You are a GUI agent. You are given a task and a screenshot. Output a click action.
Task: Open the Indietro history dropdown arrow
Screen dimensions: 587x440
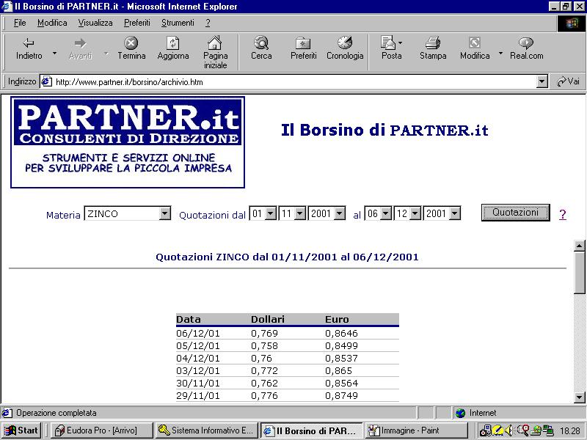click(x=54, y=53)
